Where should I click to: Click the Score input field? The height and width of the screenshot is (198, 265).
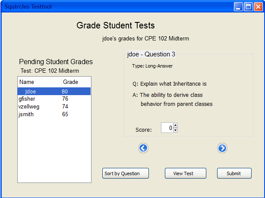click(x=167, y=128)
